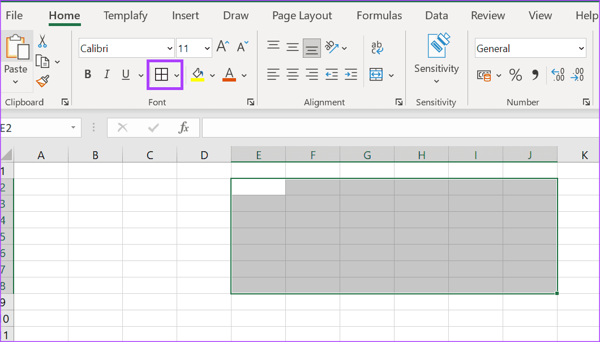This screenshot has height=342, width=600.
Task: Click the Enter checkmark in formula bar
Action: click(x=153, y=127)
